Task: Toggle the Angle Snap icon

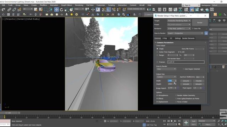Action: pos(109,10)
